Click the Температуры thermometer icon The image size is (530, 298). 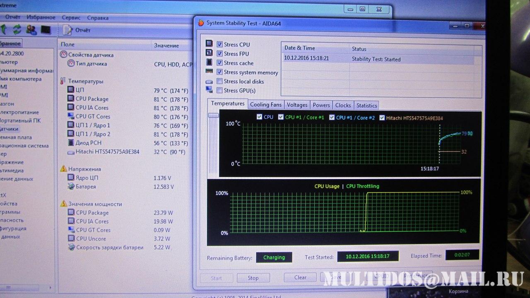[x=63, y=81]
